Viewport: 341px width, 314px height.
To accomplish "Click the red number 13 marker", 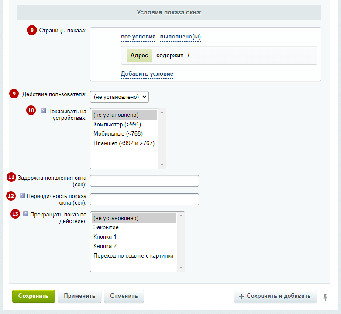I will (x=15, y=214).
